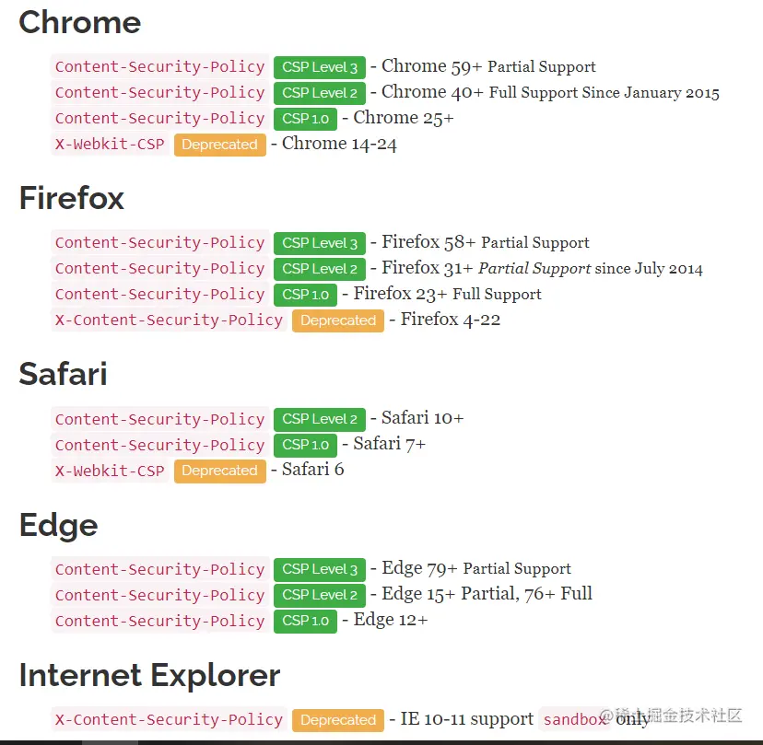Click the CSP 1.0 badge under Chrome

tap(305, 119)
